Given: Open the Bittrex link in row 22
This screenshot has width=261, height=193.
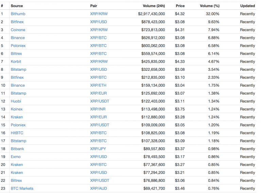Looking at the screenshot, I should point(16,180).
